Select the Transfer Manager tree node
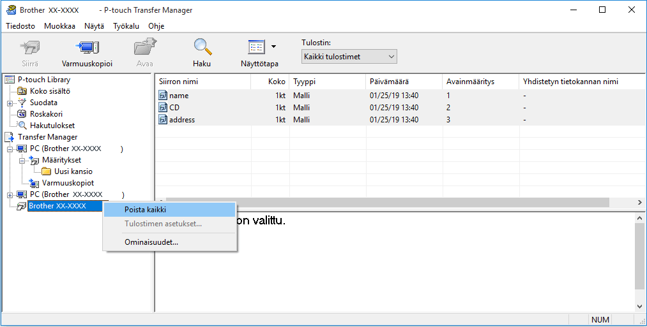 47,137
